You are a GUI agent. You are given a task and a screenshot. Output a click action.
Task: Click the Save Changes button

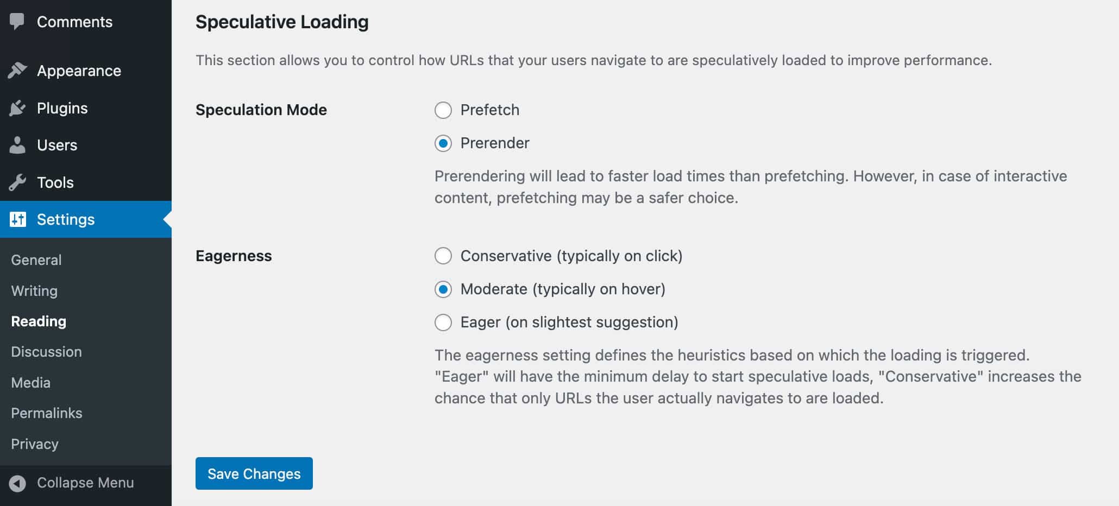(x=254, y=473)
